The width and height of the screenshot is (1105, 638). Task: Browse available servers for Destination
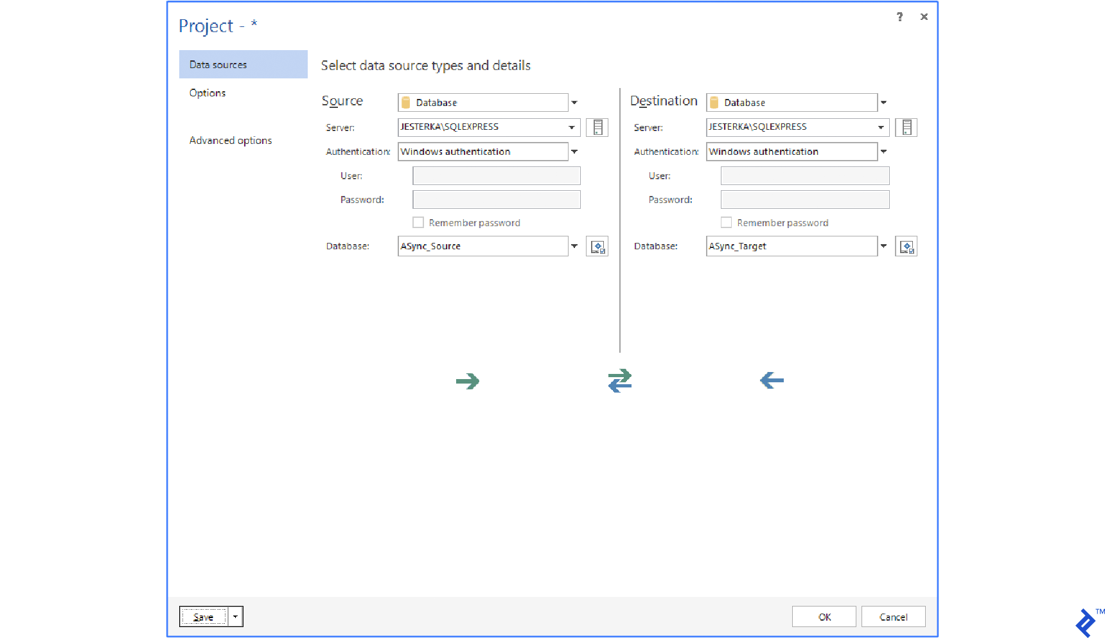coord(906,127)
